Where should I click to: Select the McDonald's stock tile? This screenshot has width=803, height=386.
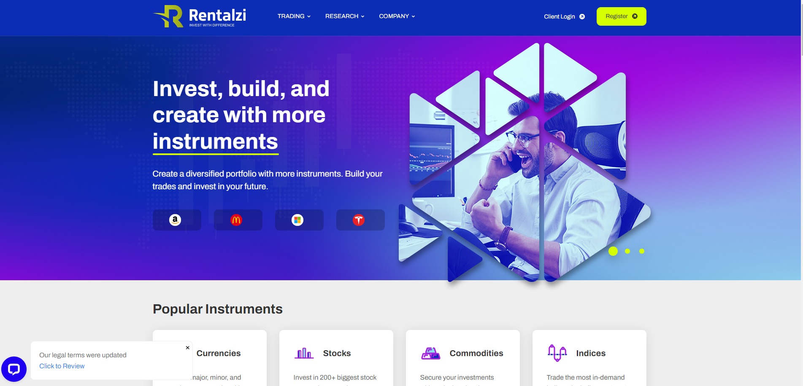238,220
